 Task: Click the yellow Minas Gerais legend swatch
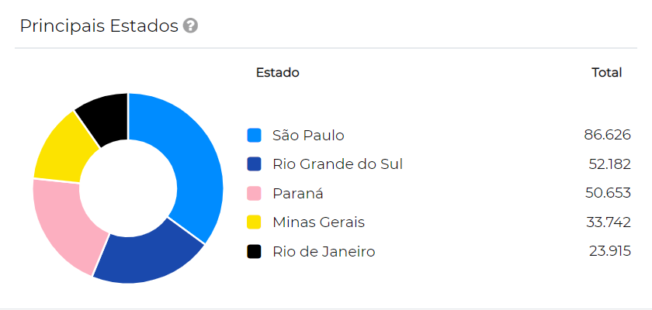254,222
